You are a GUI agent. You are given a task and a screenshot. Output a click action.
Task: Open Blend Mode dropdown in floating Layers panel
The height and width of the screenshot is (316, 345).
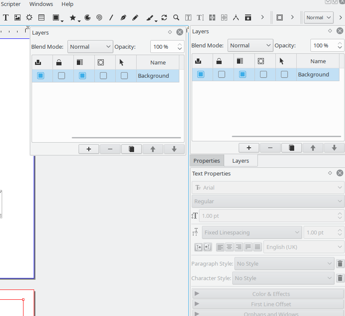point(90,47)
